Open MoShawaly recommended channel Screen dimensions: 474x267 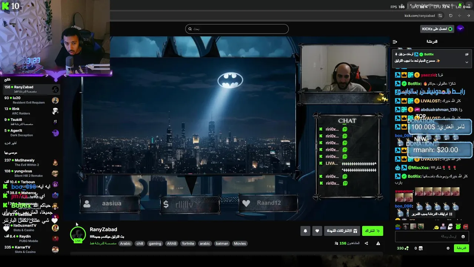(x=31, y=162)
